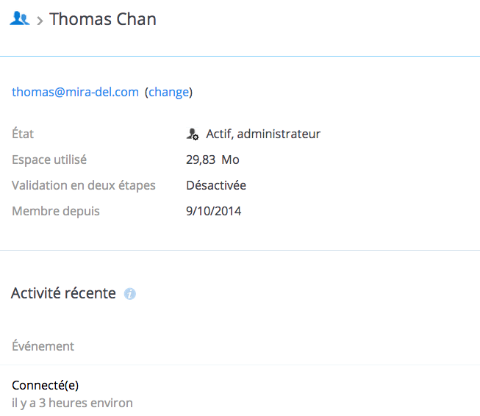Click the Actif, administrateur status text

tap(263, 134)
